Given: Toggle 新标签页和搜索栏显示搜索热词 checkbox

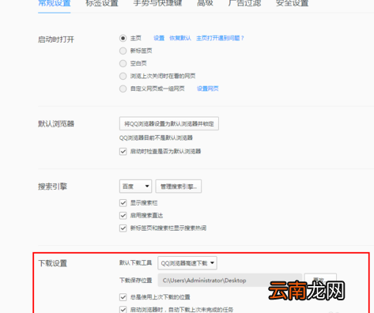Looking at the screenshot, I should click(123, 228).
